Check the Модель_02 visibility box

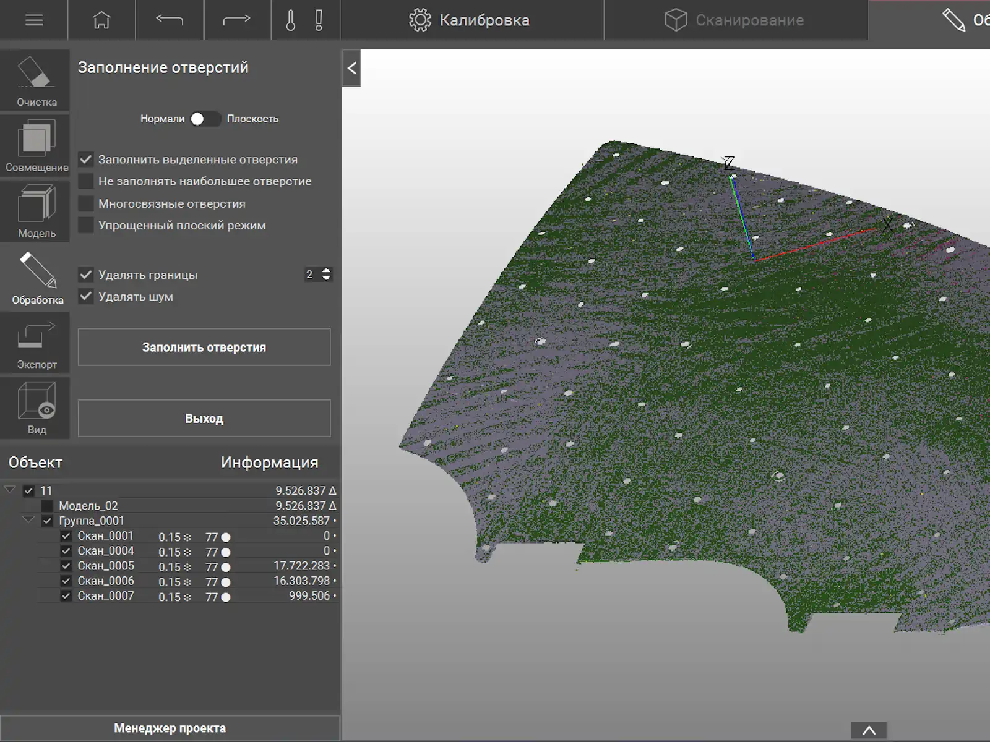click(x=47, y=506)
